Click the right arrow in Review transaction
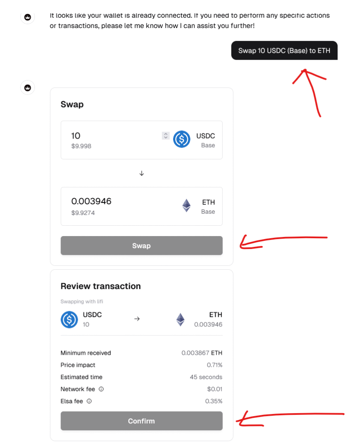Screen dimensions: 357x442 click(x=137, y=319)
